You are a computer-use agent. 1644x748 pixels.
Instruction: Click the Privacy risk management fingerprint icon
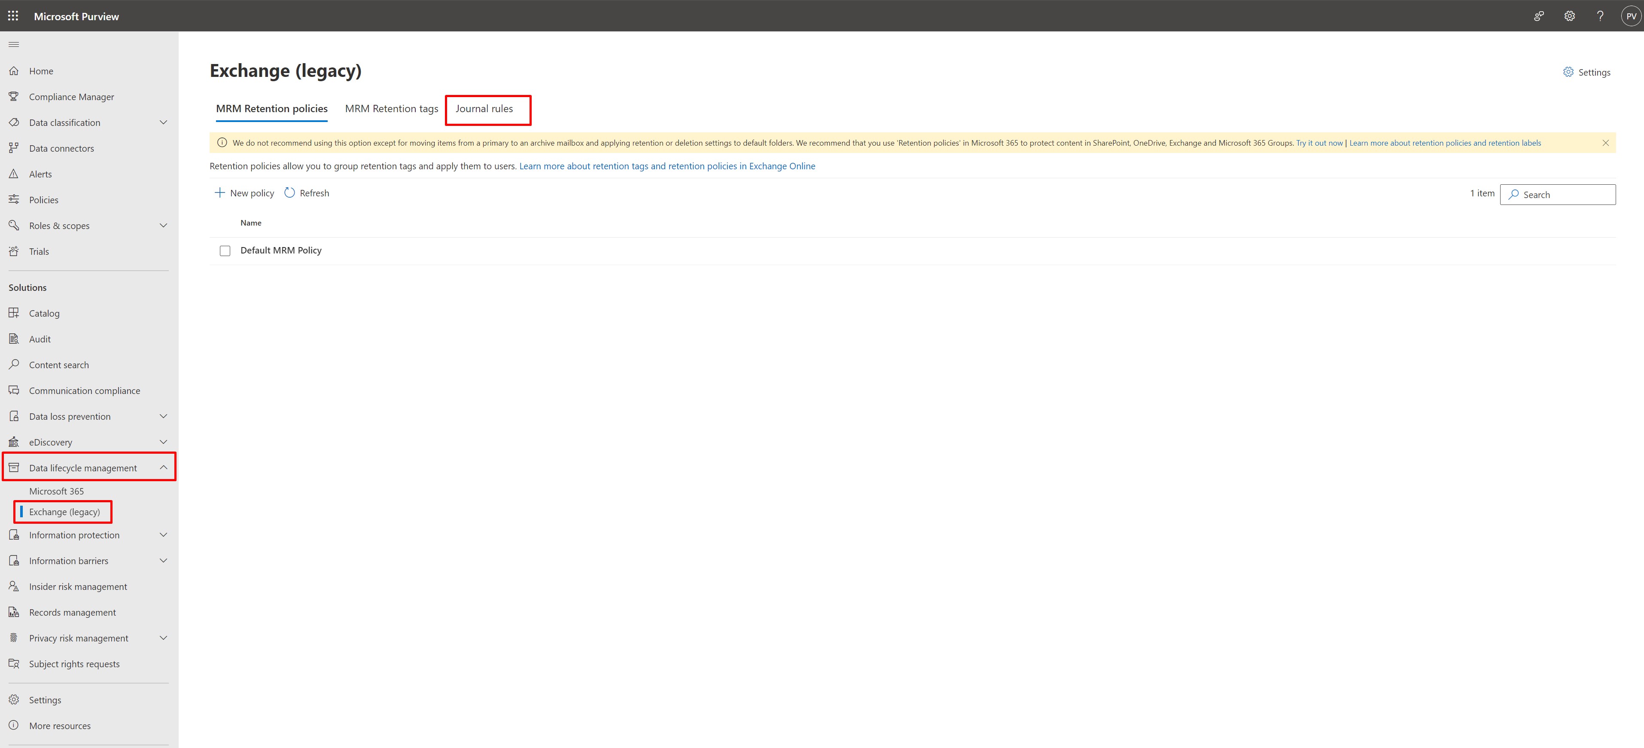tap(14, 638)
